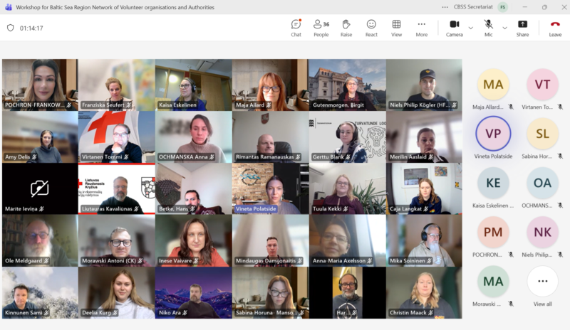Click the Sabina Hor... SL avatar
The height and width of the screenshot is (330, 570).
coord(542,133)
